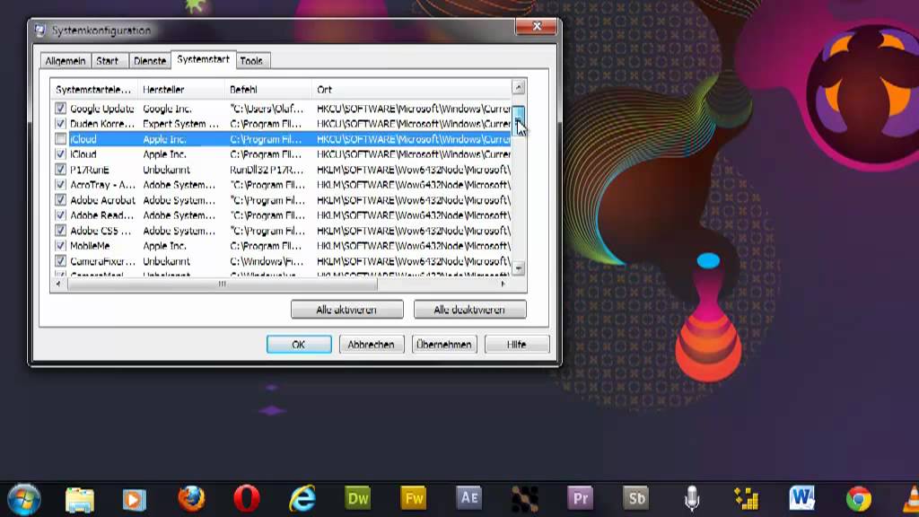Select the 'Unbekannt' cell in P17RunE row
The width and height of the screenshot is (919, 517).
pyautogui.click(x=166, y=170)
